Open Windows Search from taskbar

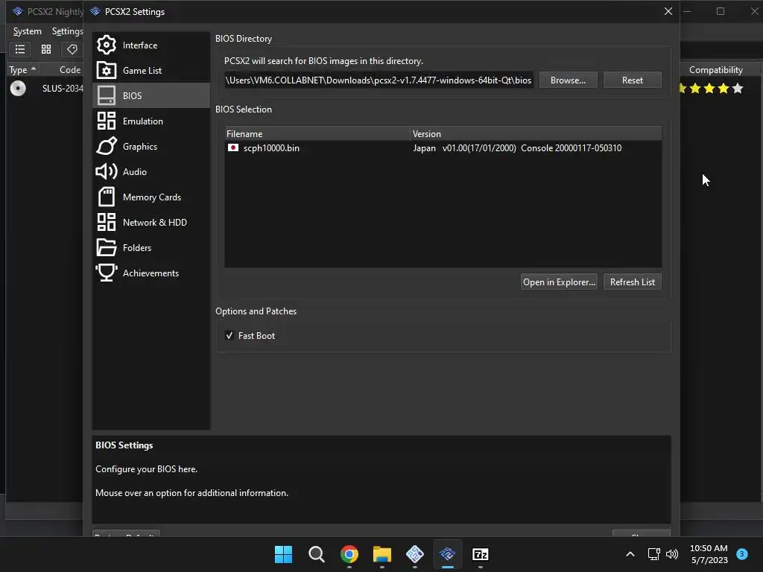(x=316, y=554)
